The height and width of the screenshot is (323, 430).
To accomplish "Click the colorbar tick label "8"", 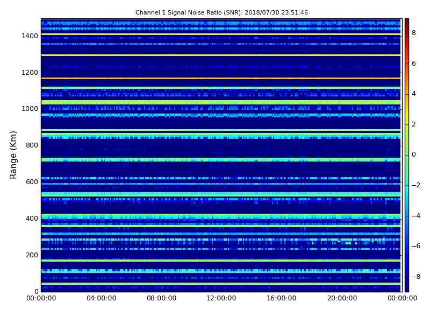I will pos(414,33).
